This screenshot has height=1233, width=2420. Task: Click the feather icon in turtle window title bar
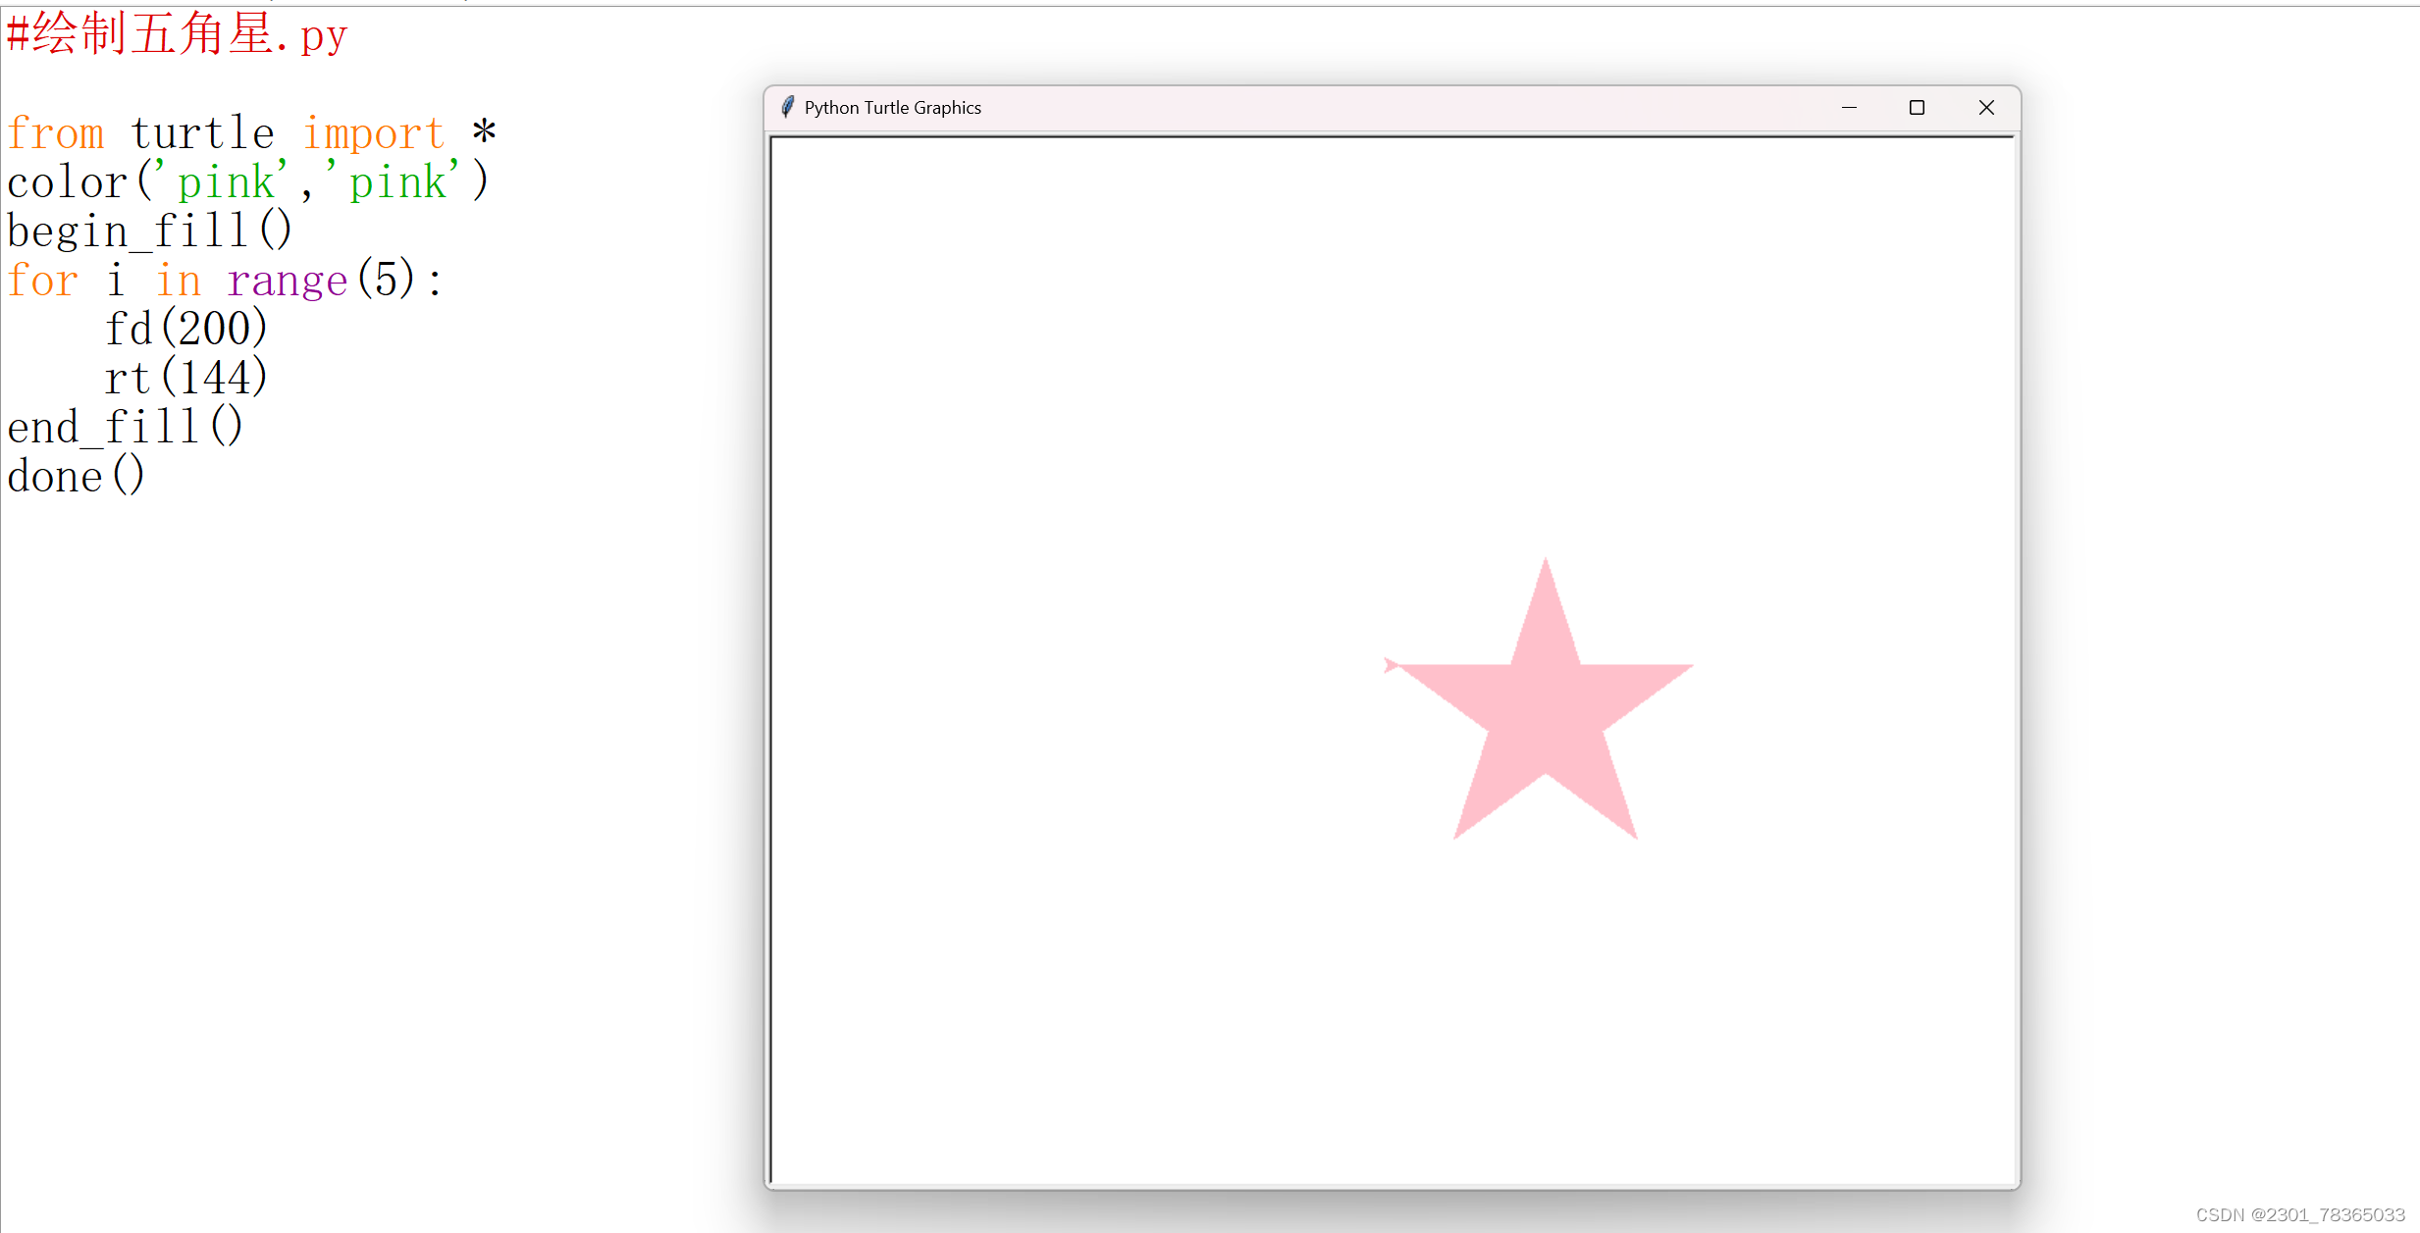[x=787, y=107]
